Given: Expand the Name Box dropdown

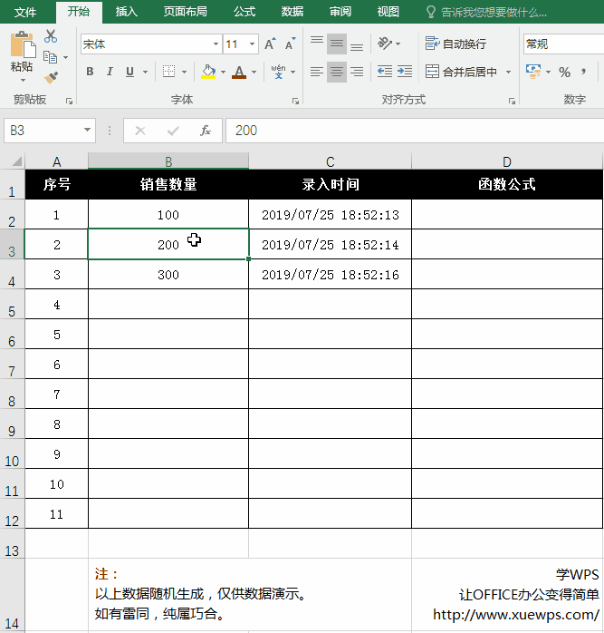Looking at the screenshot, I should (87, 130).
